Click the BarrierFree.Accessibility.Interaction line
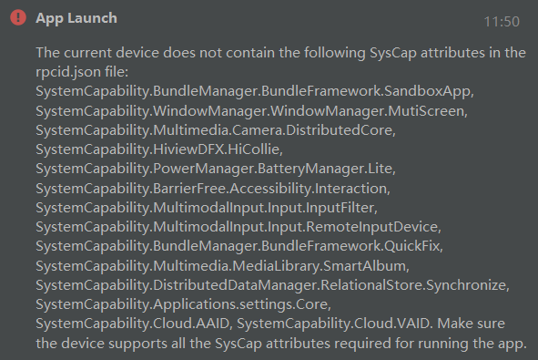Screen dimensions: 538x360 coord(213,189)
